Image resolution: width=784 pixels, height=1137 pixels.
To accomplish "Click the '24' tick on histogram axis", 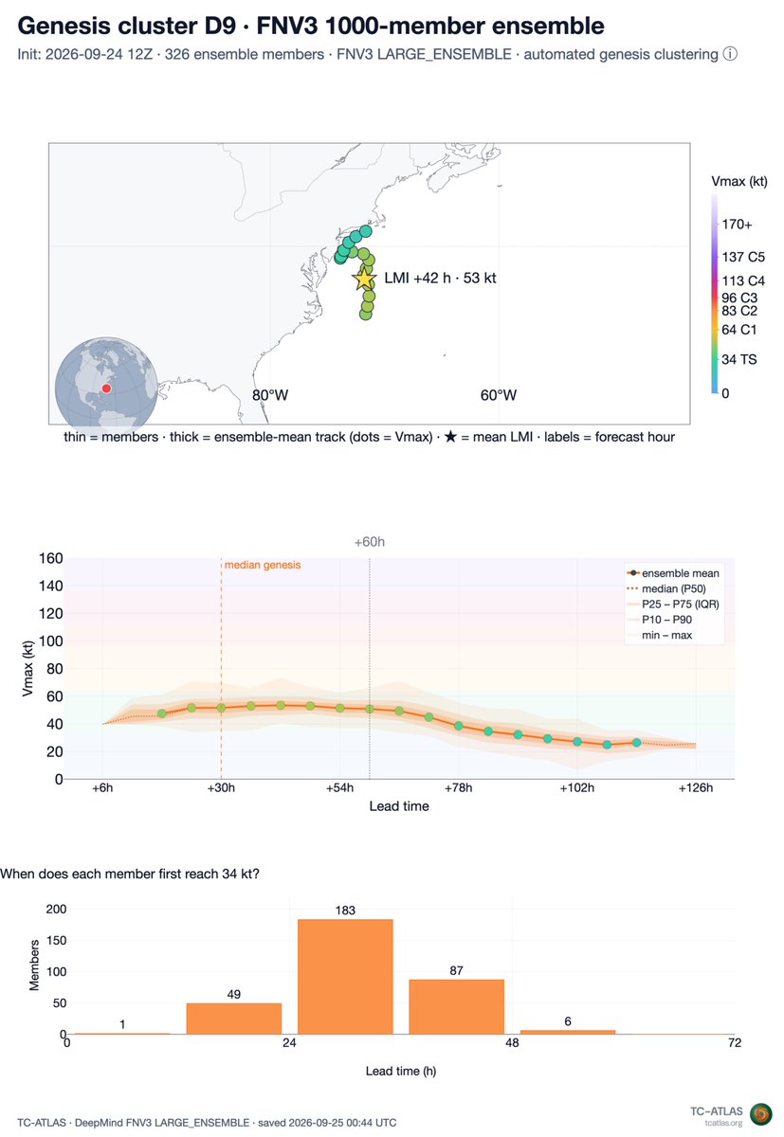I will coord(289,1044).
